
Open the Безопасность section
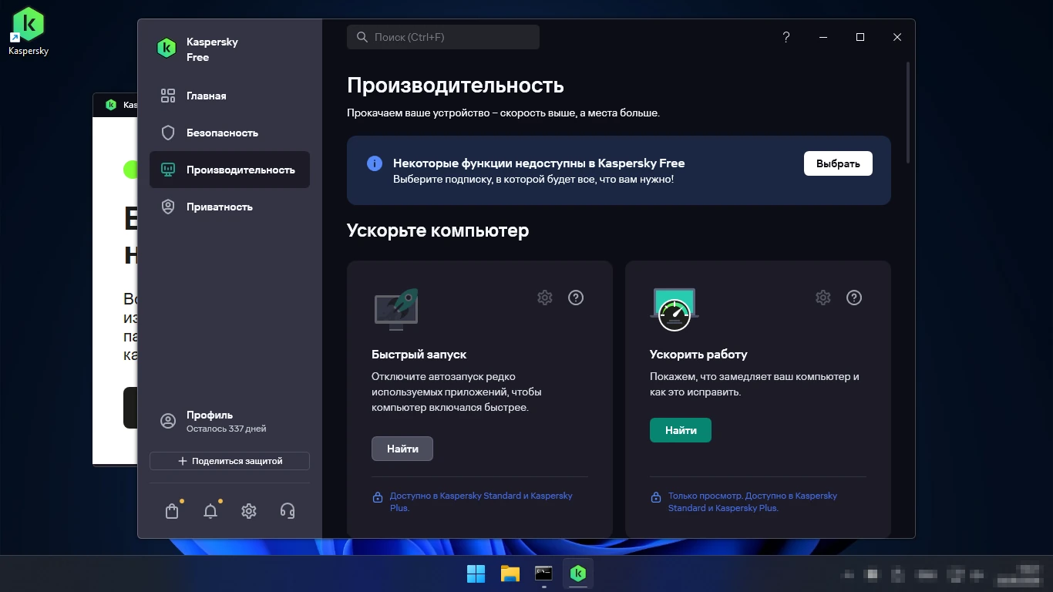click(230, 133)
